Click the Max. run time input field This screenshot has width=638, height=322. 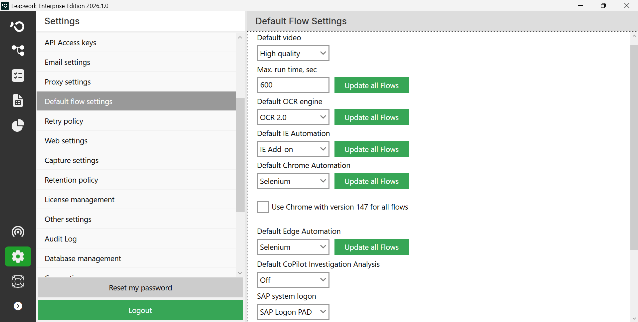[x=293, y=85]
